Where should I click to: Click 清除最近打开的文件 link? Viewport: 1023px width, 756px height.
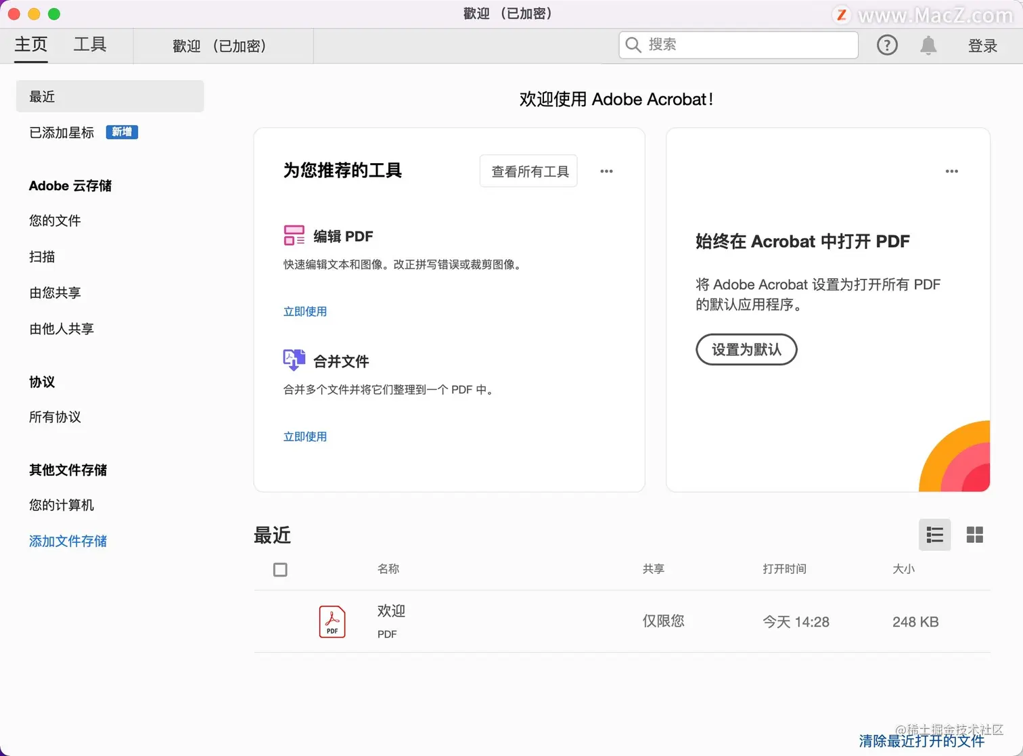pyautogui.click(x=922, y=740)
